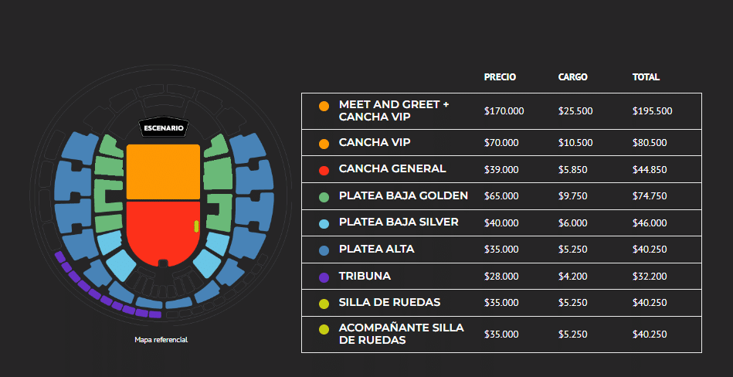Click light blue Platea Baja Silver dot

click(324, 223)
